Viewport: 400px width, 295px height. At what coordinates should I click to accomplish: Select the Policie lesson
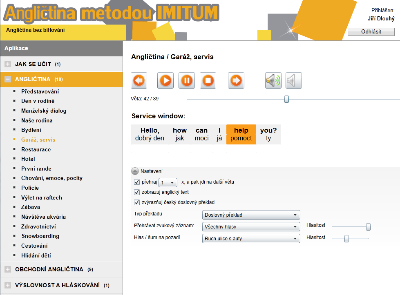tap(30, 188)
